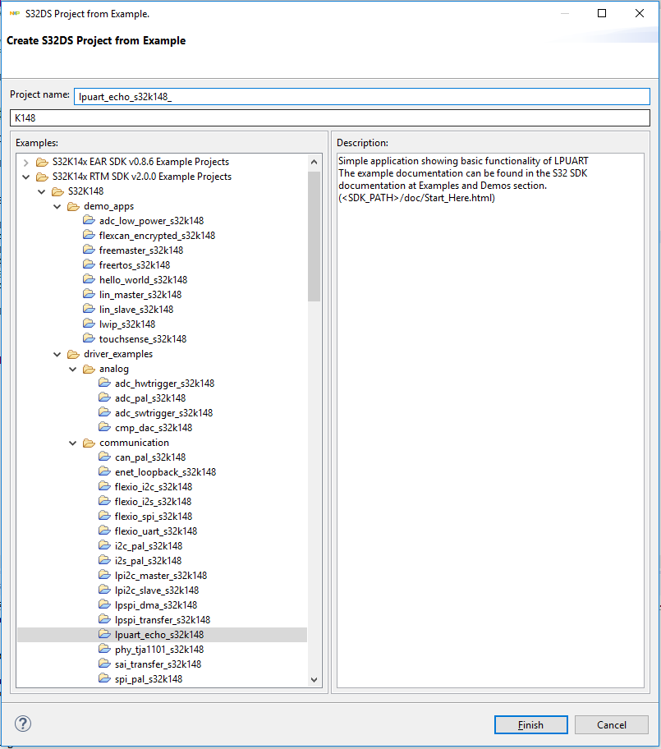Viewport: 661px width, 749px height.
Task: Select the enet_loopback_s32k148 label
Action: (165, 472)
